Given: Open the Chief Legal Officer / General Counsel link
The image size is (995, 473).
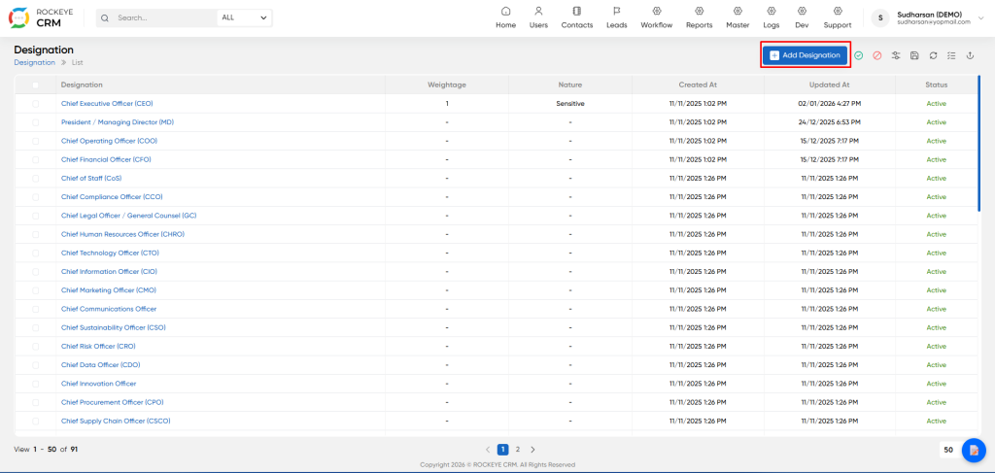Looking at the screenshot, I should pyautogui.click(x=129, y=216).
